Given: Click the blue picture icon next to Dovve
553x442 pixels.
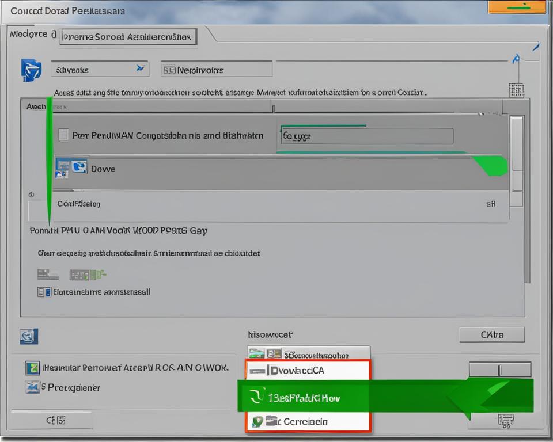Looking at the screenshot, I should pos(79,166).
